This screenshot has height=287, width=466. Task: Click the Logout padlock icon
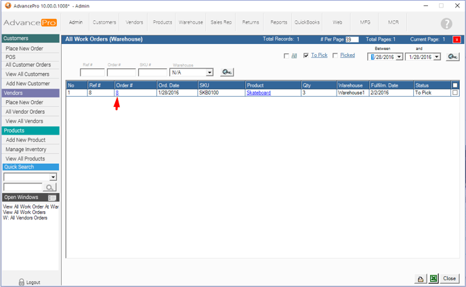21,282
